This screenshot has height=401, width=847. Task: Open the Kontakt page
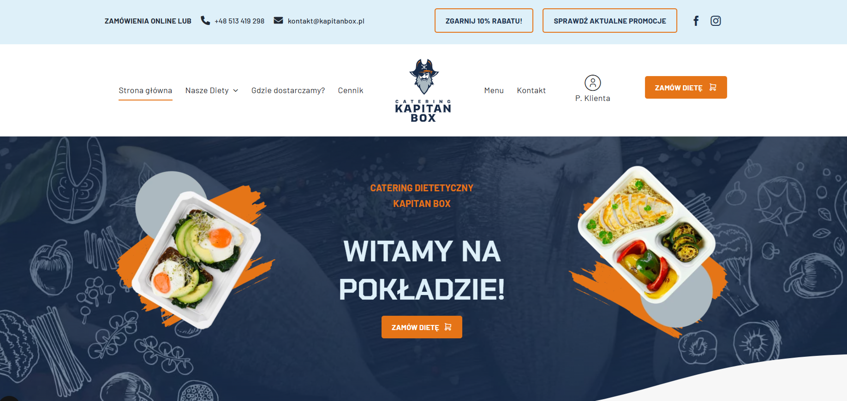[x=531, y=90]
